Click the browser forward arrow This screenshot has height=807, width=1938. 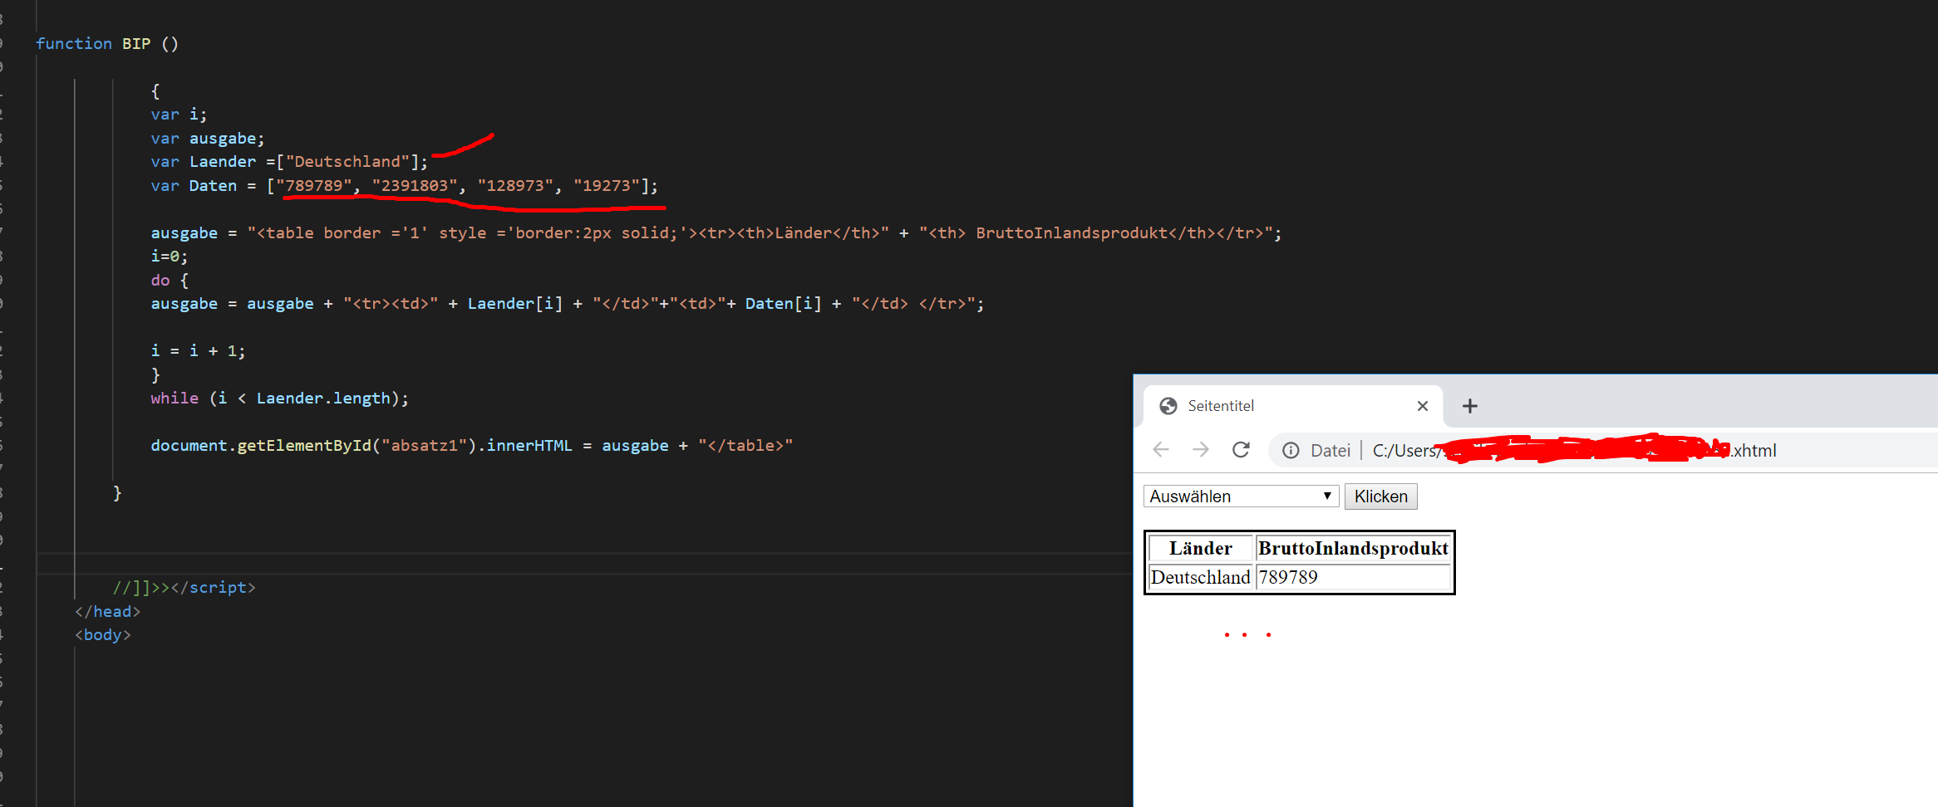(1201, 449)
